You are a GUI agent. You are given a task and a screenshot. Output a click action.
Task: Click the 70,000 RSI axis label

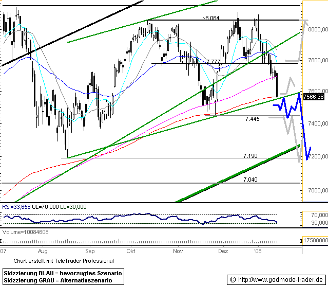click(x=319, y=215)
